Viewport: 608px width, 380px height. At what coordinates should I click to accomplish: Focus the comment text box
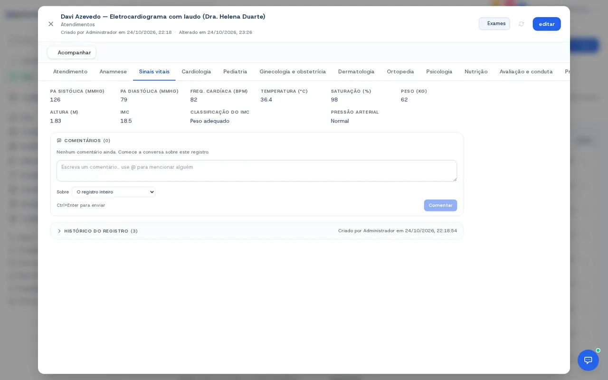click(x=256, y=171)
